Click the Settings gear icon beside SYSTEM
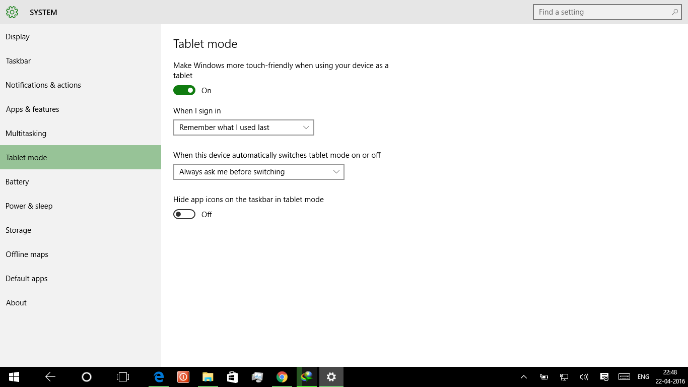Viewport: 688px width, 387px height. [12, 12]
